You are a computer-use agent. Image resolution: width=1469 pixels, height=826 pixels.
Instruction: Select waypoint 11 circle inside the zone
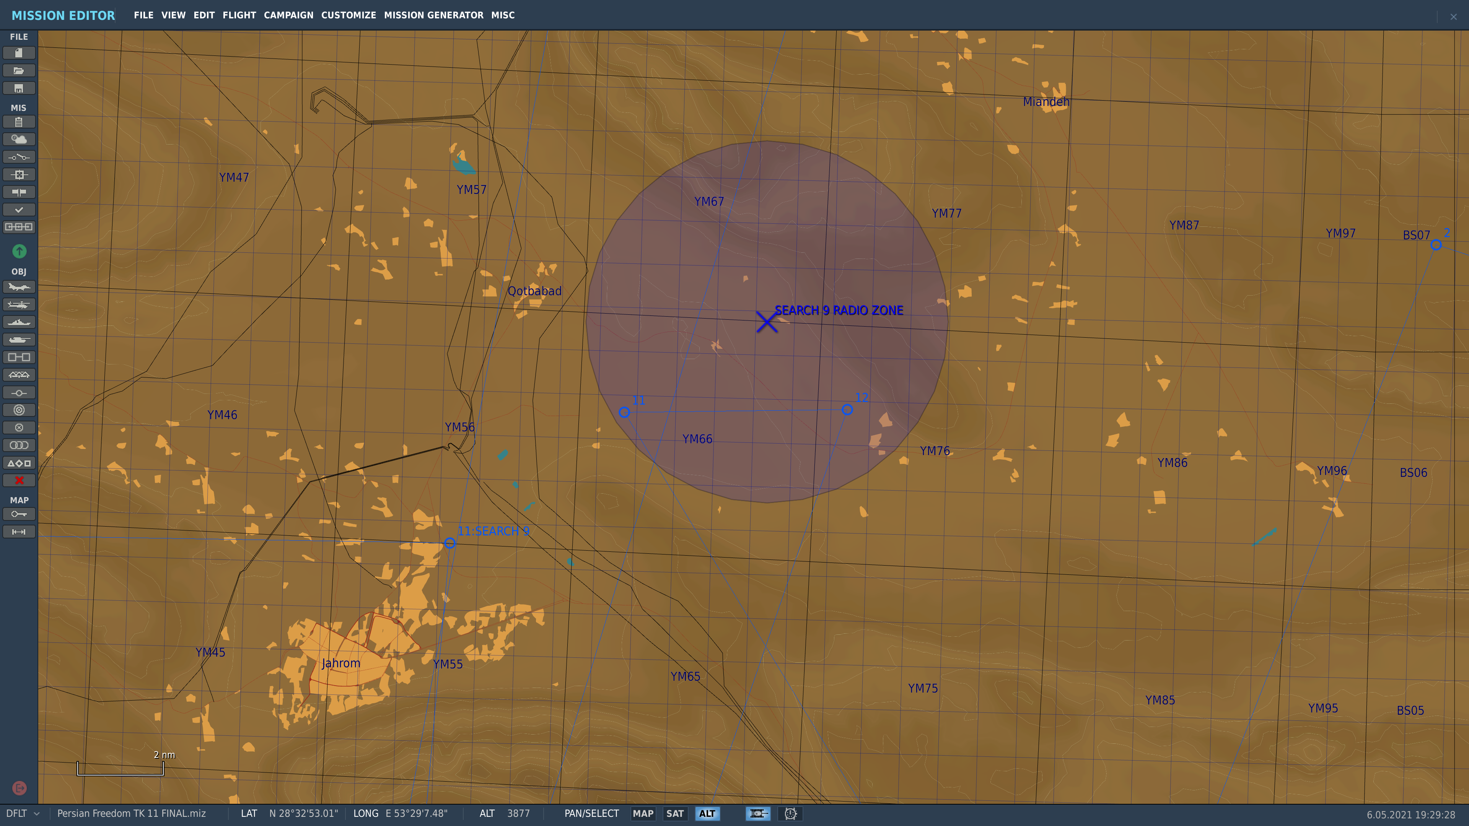tap(624, 412)
